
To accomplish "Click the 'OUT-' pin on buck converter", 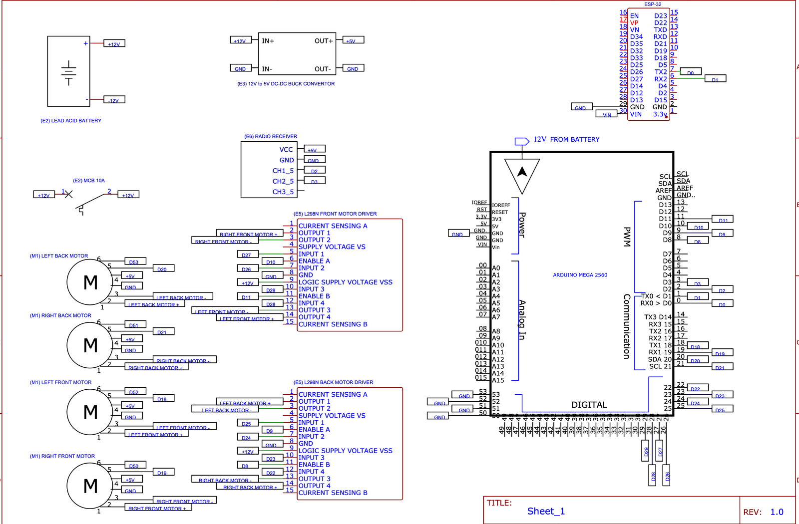I will point(323,69).
